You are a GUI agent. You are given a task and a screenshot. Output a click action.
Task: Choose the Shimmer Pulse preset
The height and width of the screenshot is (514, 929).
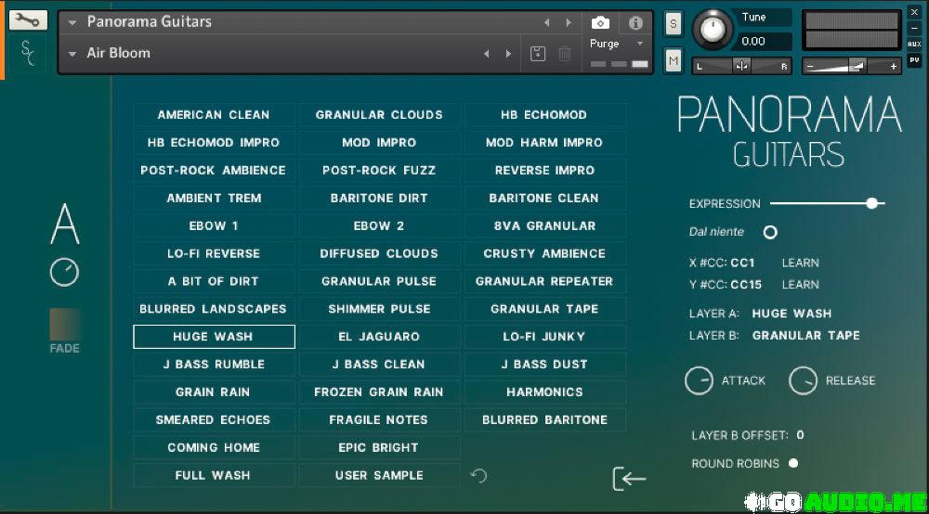tap(379, 309)
